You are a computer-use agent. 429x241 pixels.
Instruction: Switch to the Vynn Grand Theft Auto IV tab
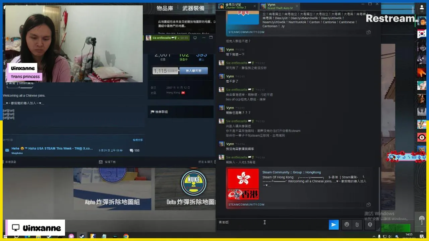click(280, 6)
